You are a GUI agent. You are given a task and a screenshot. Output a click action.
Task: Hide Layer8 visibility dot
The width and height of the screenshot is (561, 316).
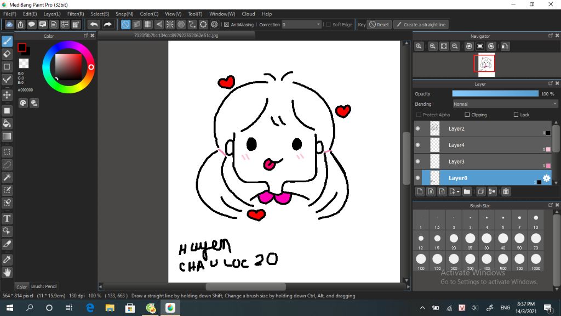pos(417,178)
